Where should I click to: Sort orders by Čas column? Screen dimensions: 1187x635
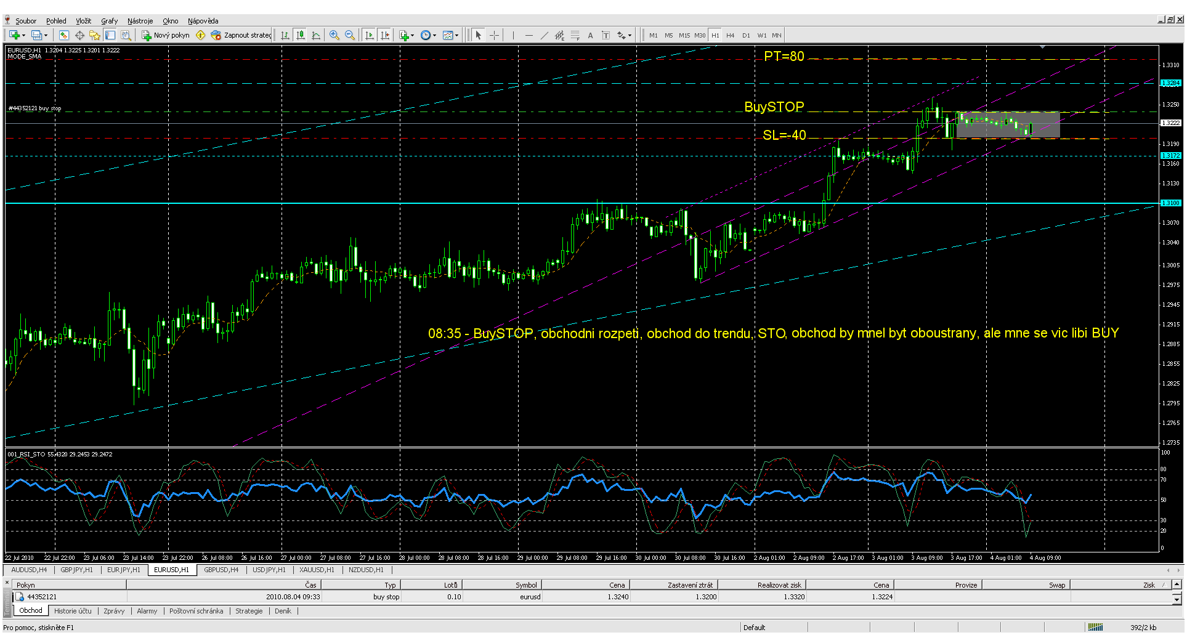(x=224, y=585)
